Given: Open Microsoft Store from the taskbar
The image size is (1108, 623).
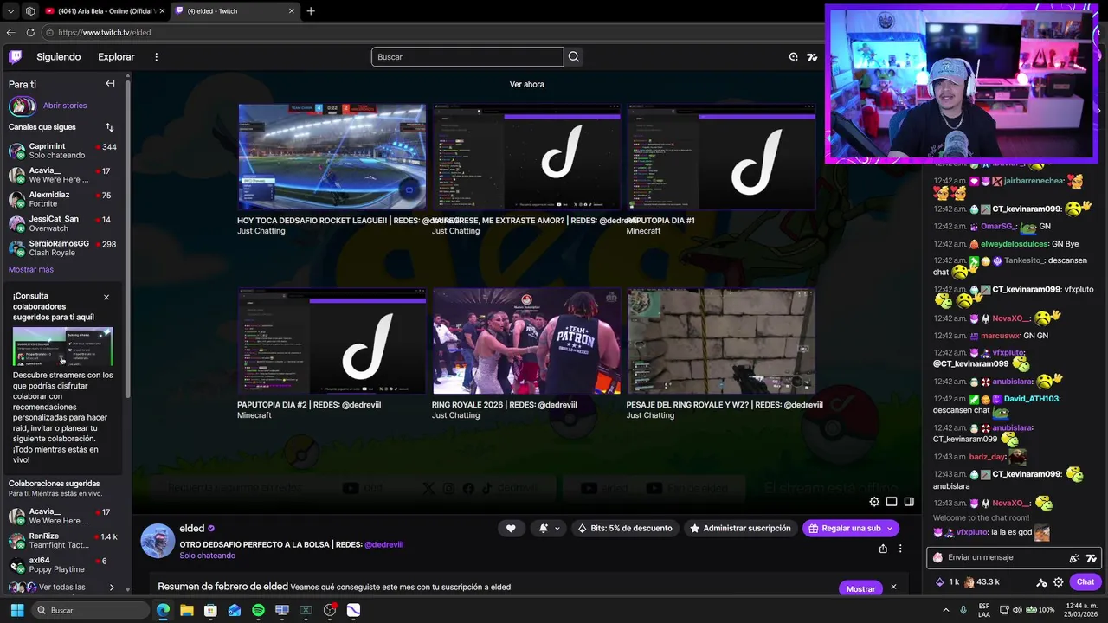Looking at the screenshot, I should tap(210, 610).
